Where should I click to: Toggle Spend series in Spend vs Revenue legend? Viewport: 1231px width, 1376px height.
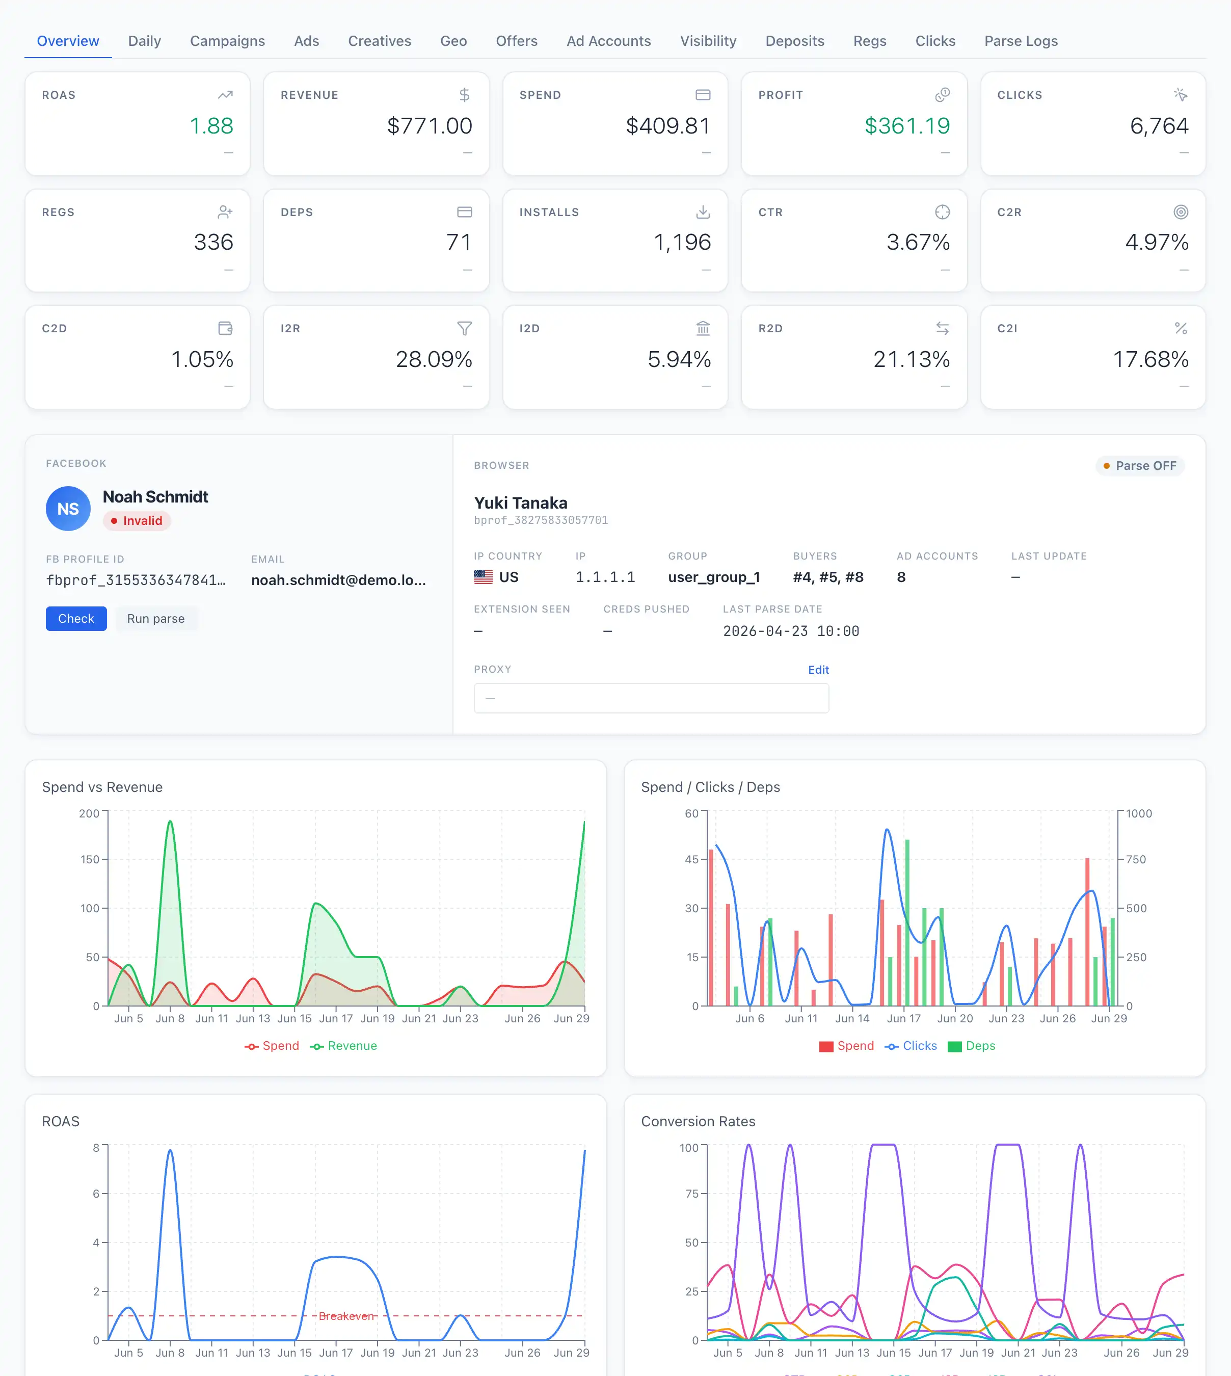[x=272, y=1045]
